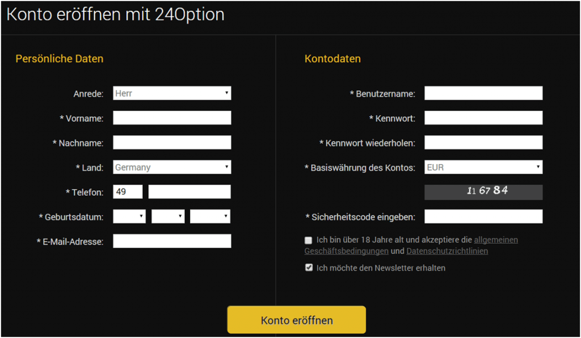The width and height of the screenshot is (581, 338).
Task: Focus the Nachname text field
Action: tap(172, 143)
